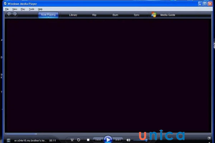Image resolution: width=215 pixels, height=143 pixels.
Task: Toggle repeat playback
Action: click(x=78, y=140)
